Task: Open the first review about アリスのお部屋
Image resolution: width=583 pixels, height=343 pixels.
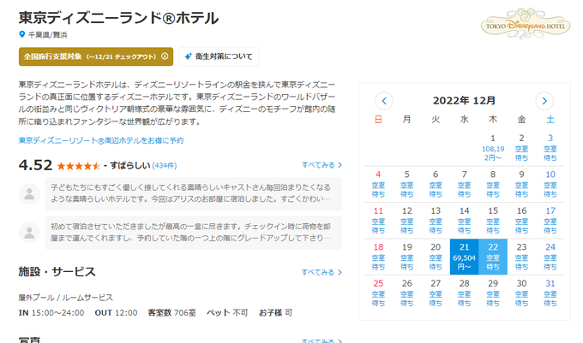Action: tap(194, 193)
